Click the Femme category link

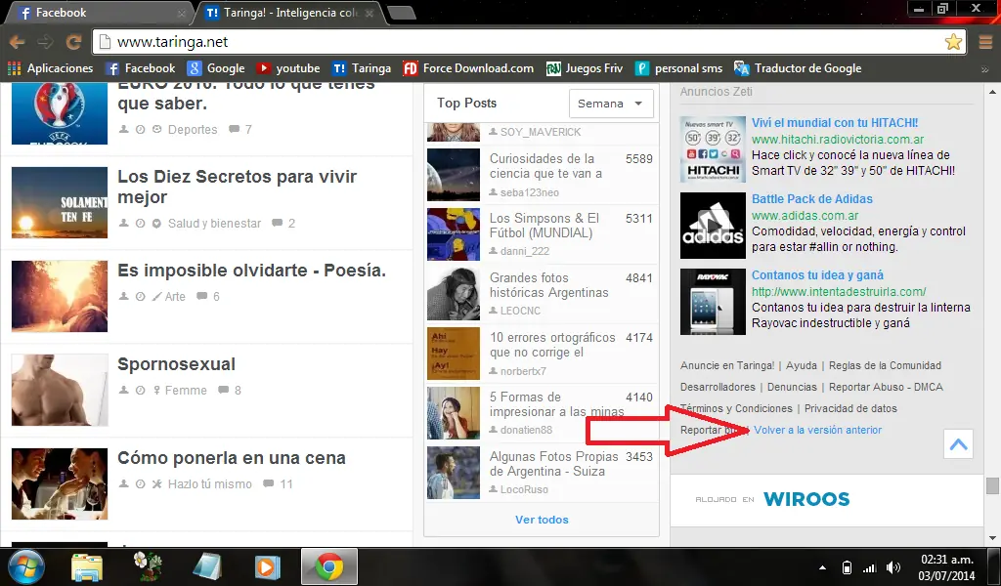pos(186,391)
